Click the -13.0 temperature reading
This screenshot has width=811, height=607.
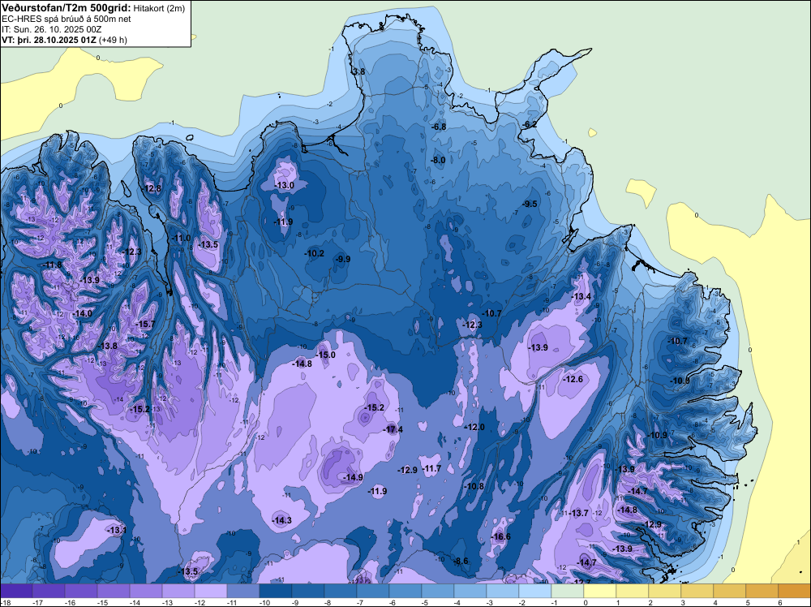point(285,185)
